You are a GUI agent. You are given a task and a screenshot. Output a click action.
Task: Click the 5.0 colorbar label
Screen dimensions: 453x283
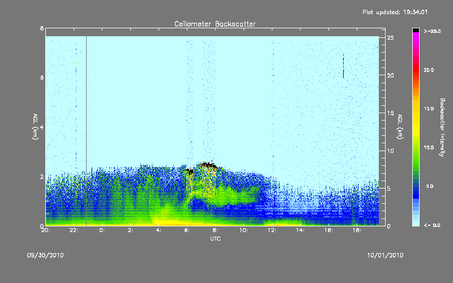[x=430, y=186]
